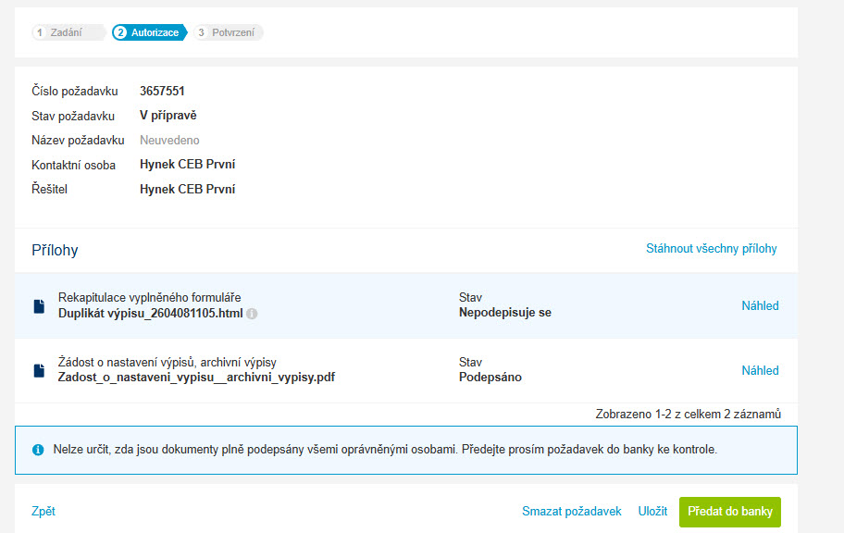
Task: Click the step 1 circle in Zadání
Action: pos(39,32)
